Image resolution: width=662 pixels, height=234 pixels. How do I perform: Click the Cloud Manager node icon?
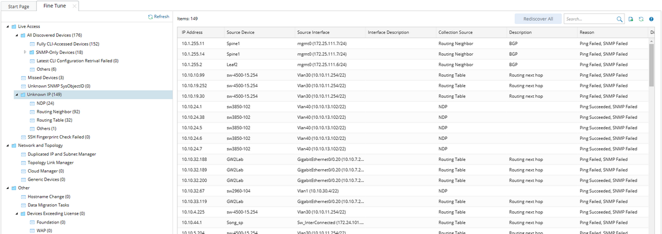[23, 171]
